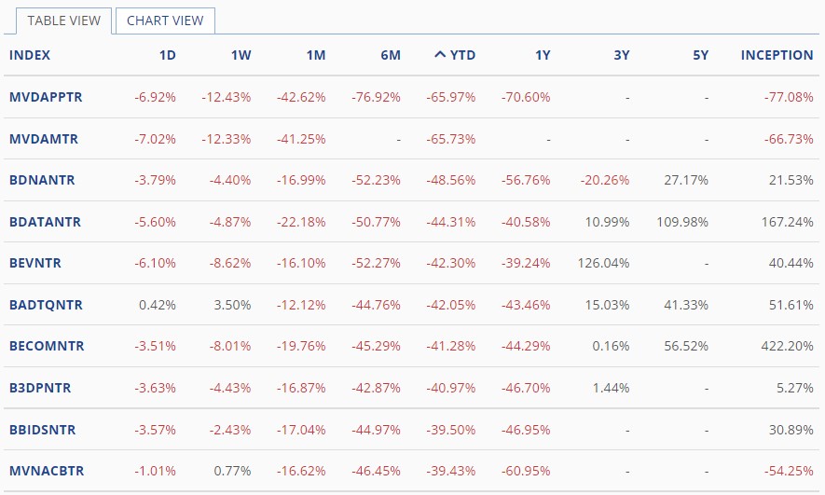Click the YTD sort arrow icon
825x495 pixels.
(440, 55)
